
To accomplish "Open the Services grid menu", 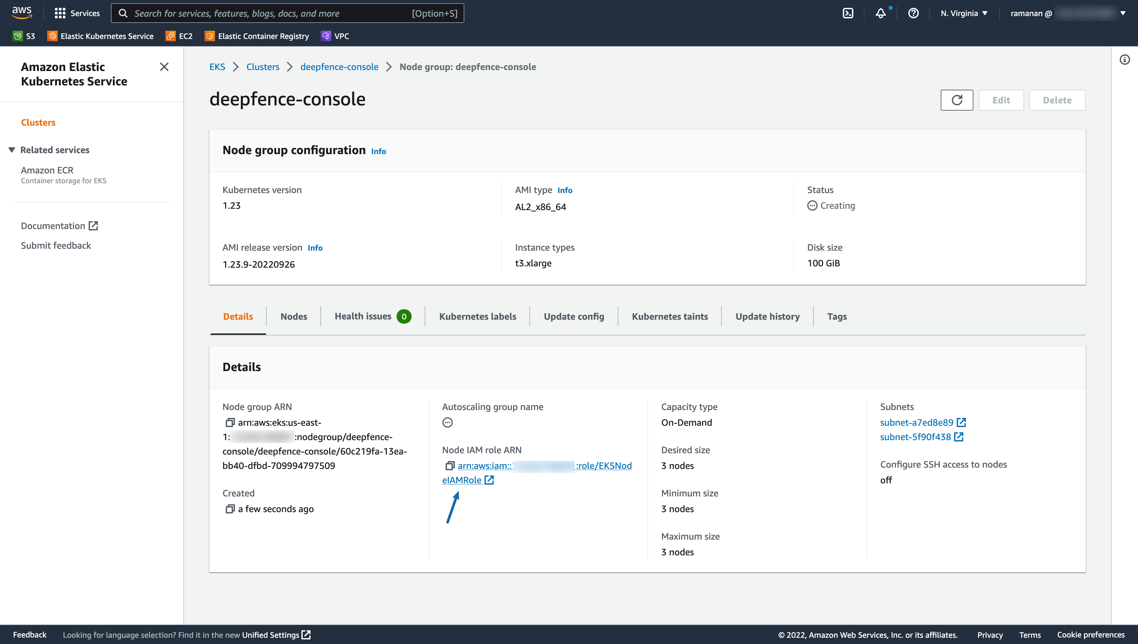I will [x=77, y=13].
